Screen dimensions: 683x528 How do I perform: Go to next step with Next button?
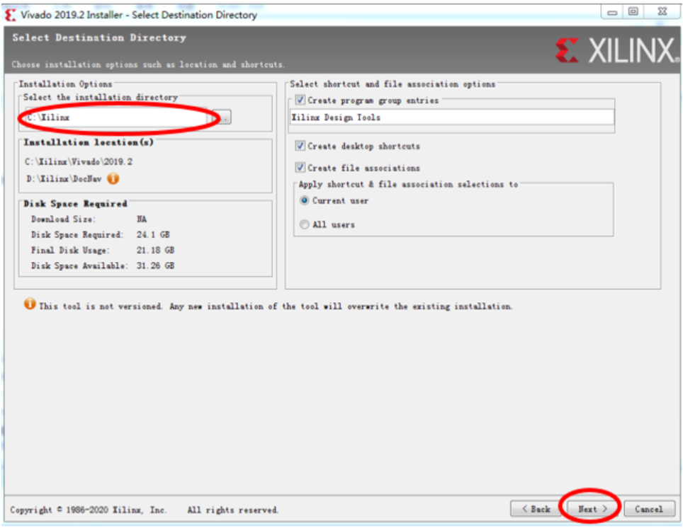592,509
